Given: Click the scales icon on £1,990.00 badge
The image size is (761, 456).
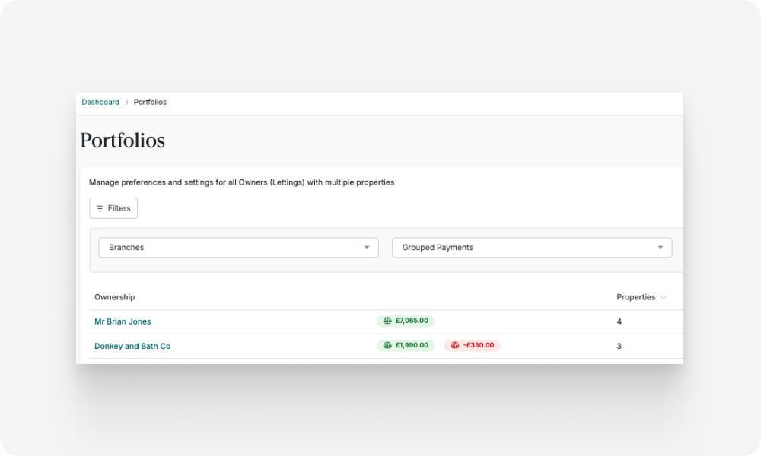Looking at the screenshot, I should click(x=387, y=345).
